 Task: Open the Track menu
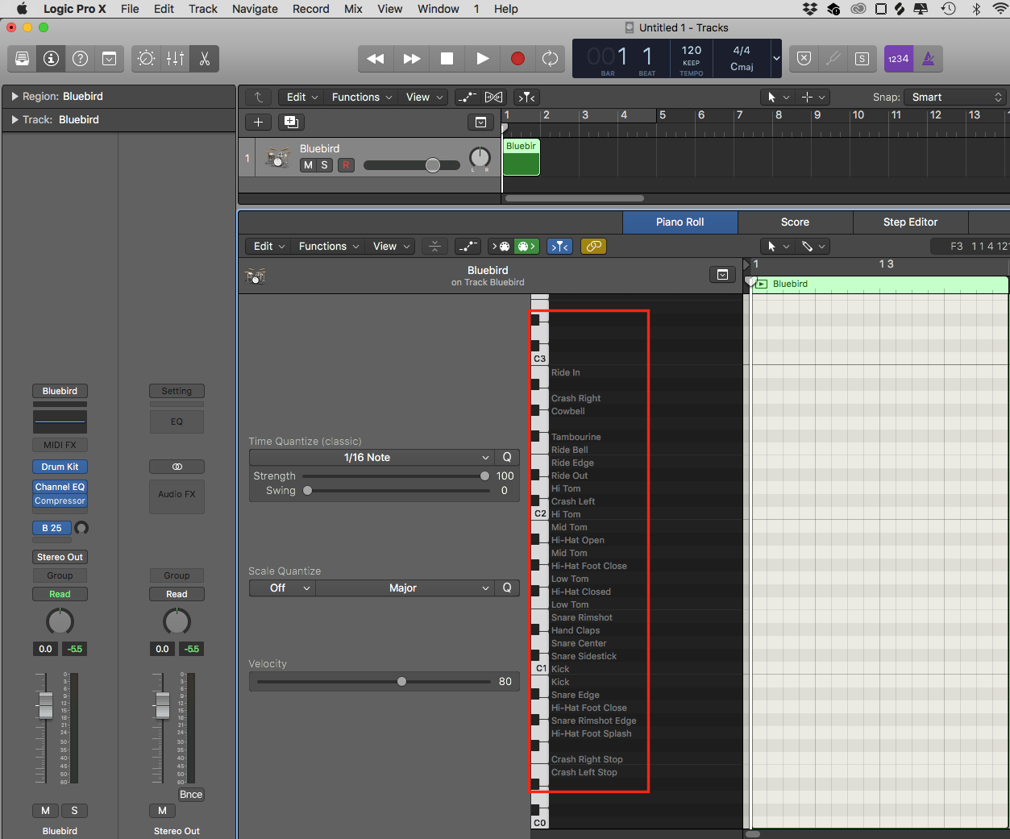point(203,9)
